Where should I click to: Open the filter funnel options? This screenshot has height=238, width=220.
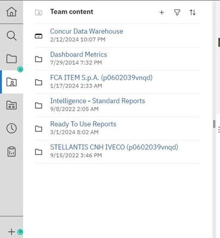point(177,12)
